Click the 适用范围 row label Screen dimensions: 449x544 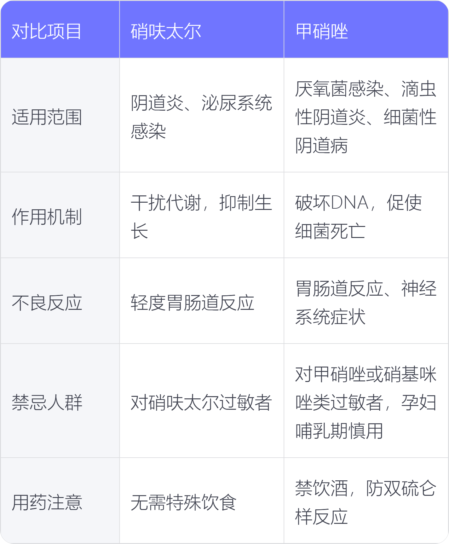(60, 115)
